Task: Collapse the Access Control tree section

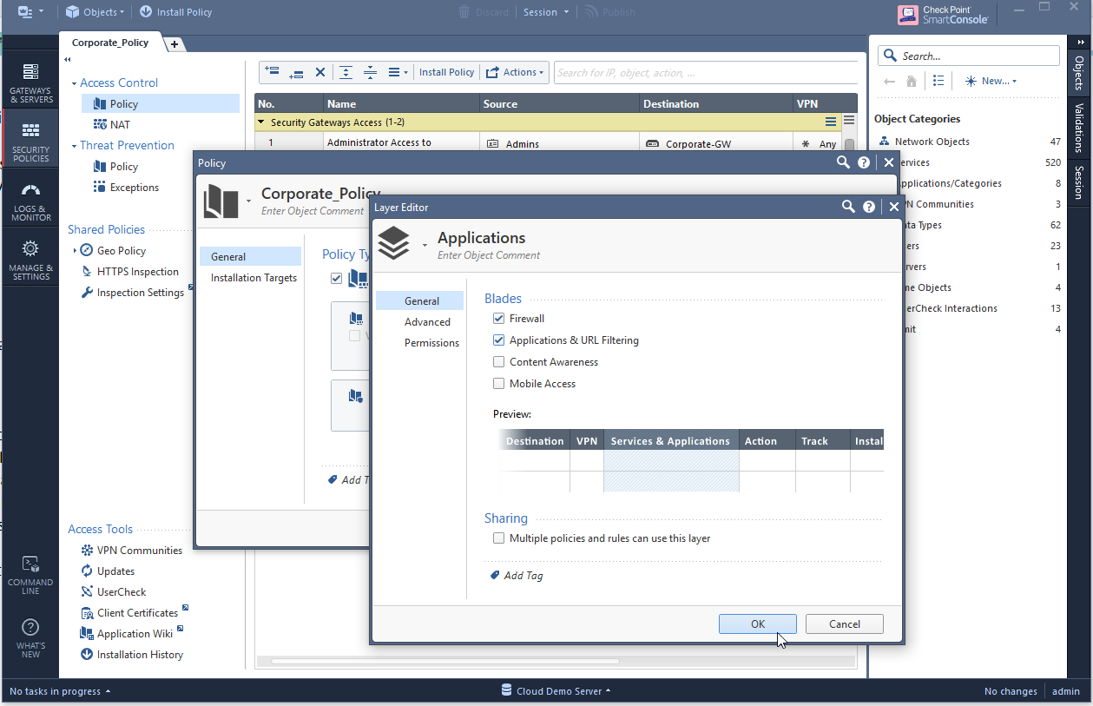Action: (74, 83)
